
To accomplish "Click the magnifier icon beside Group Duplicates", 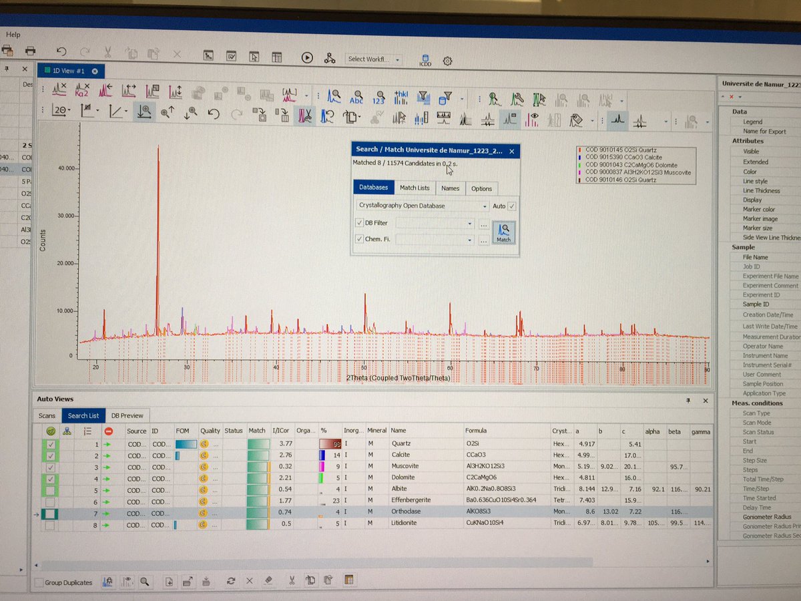I will [144, 582].
